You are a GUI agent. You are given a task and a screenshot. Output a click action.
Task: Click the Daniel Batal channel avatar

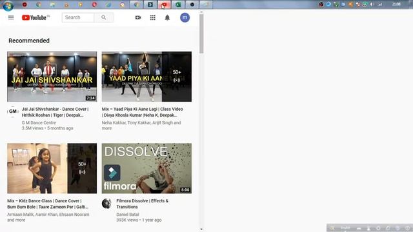click(107, 204)
